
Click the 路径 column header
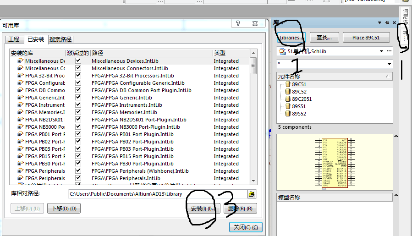151,53
